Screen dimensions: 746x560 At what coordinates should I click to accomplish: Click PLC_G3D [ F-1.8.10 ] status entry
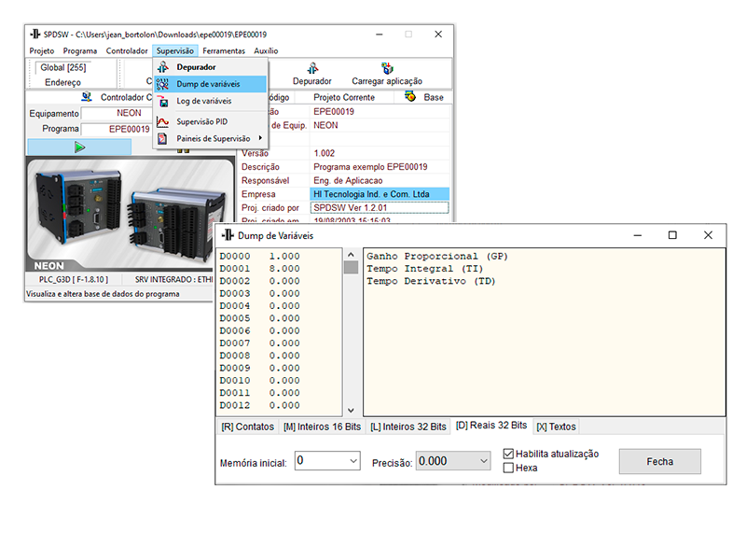click(x=74, y=279)
